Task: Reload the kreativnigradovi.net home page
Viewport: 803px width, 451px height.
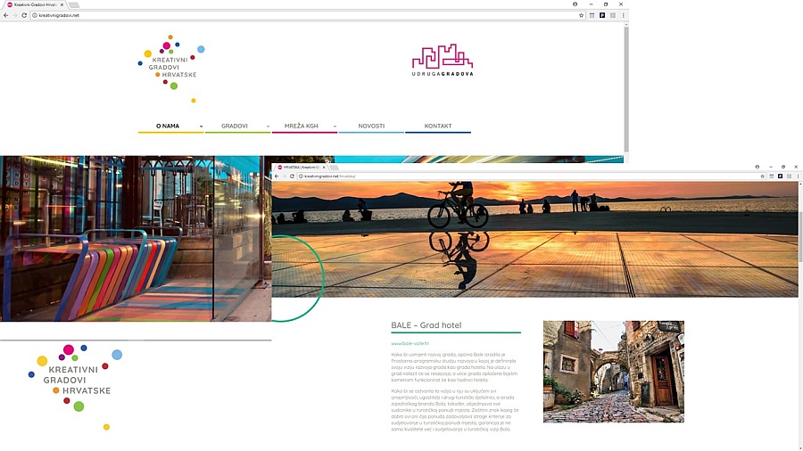Action: 24,15
